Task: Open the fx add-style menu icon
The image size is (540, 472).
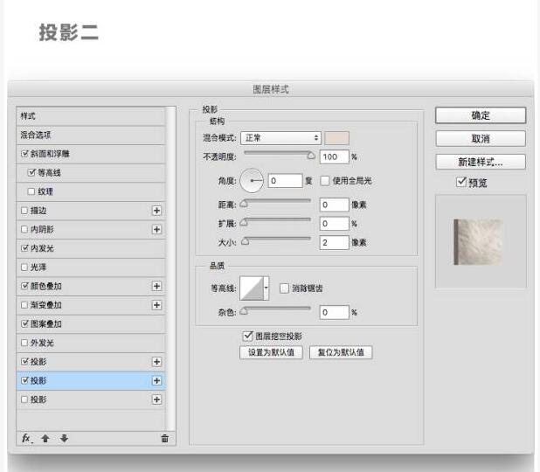Action: tap(27, 438)
